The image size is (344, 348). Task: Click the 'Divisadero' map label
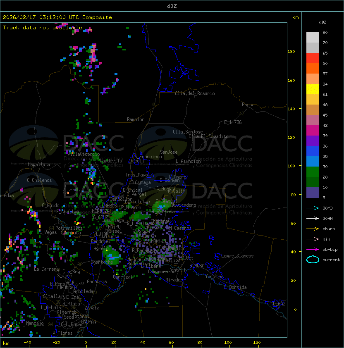184,205
